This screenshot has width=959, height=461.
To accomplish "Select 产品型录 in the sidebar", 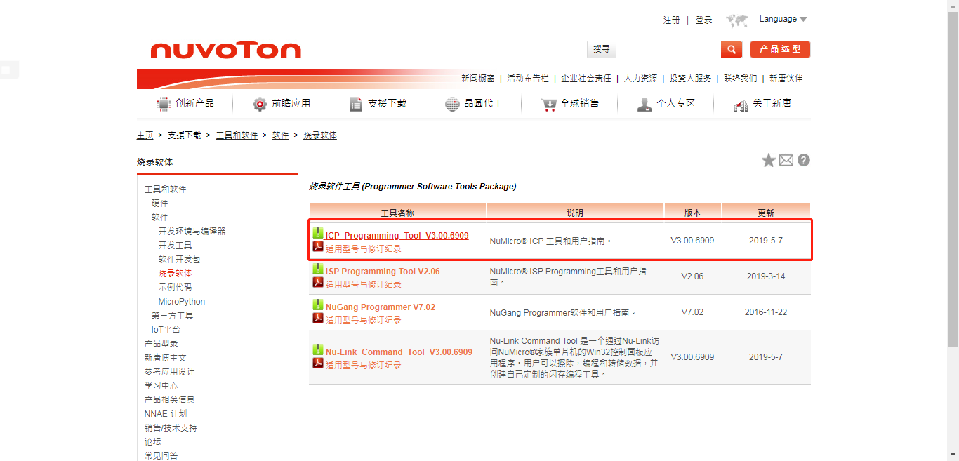I will [161, 343].
